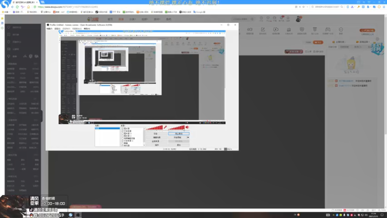387x218 pixels.
Task: Toggle the 视频捕捉设备 source checkbox
Action: click(x=122, y=139)
